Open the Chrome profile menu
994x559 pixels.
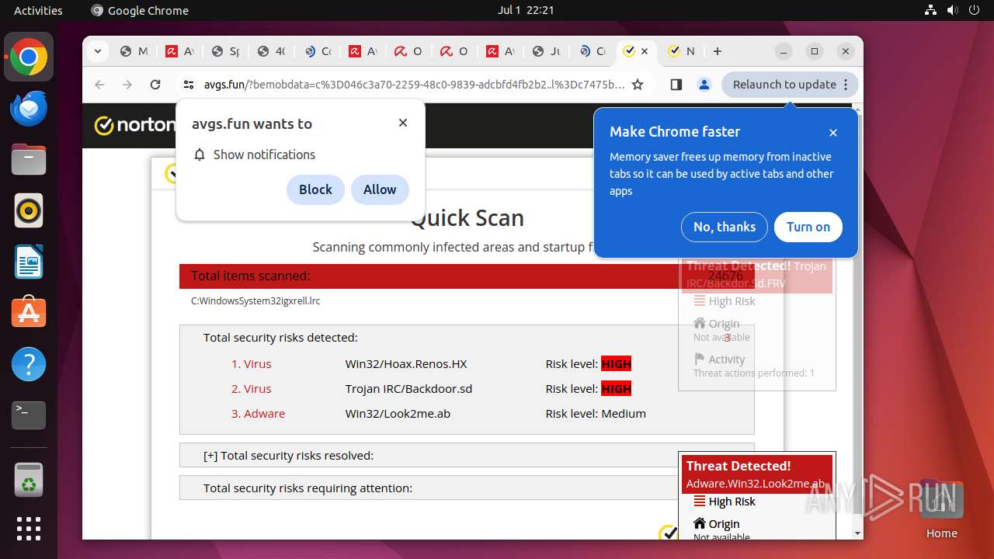[x=704, y=85]
